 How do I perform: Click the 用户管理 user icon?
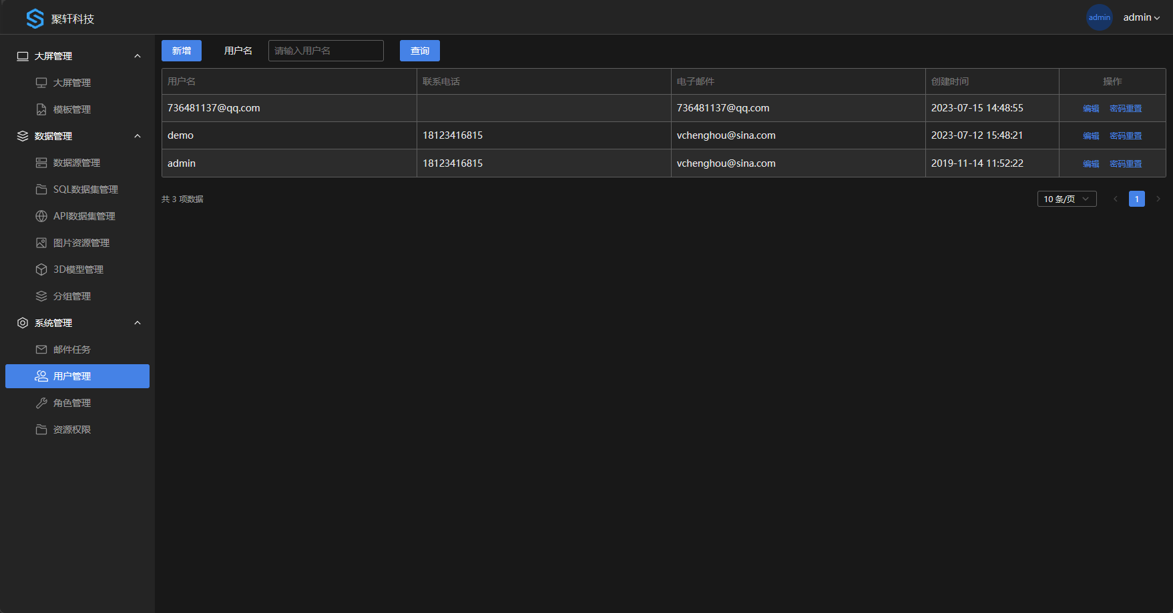point(41,376)
